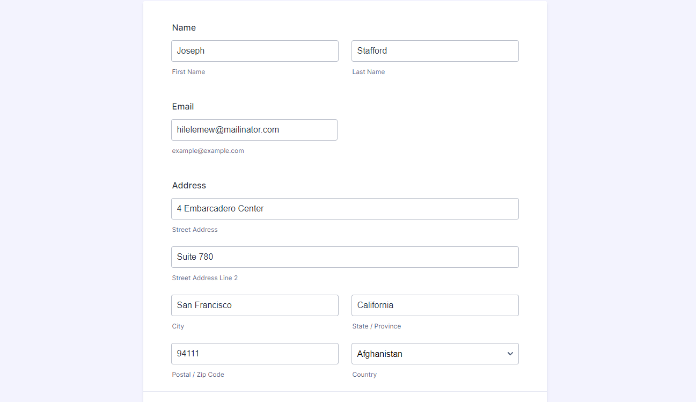Focus the field containing Suite 780

pos(345,257)
